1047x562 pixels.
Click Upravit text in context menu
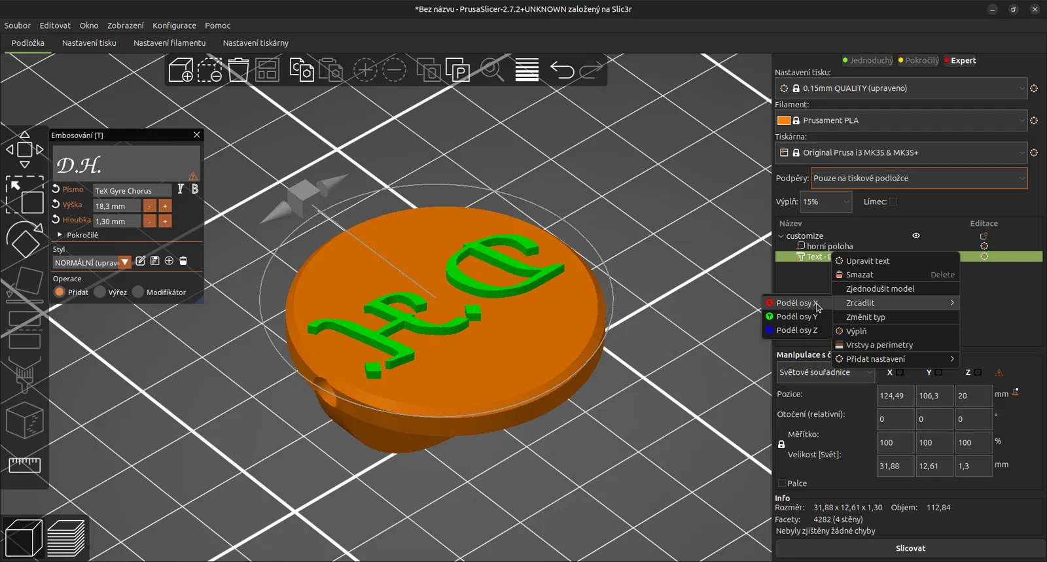(895, 261)
